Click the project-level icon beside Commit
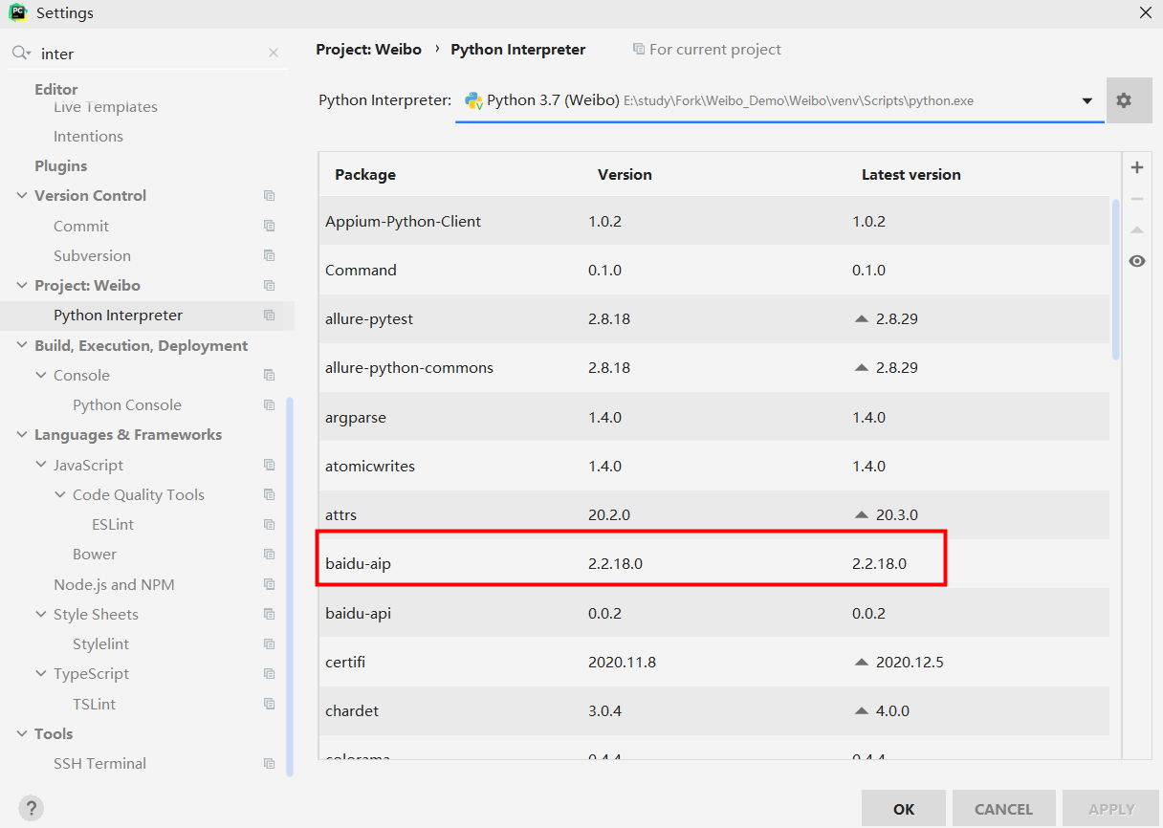1163x828 pixels. (x=270, y=227)
